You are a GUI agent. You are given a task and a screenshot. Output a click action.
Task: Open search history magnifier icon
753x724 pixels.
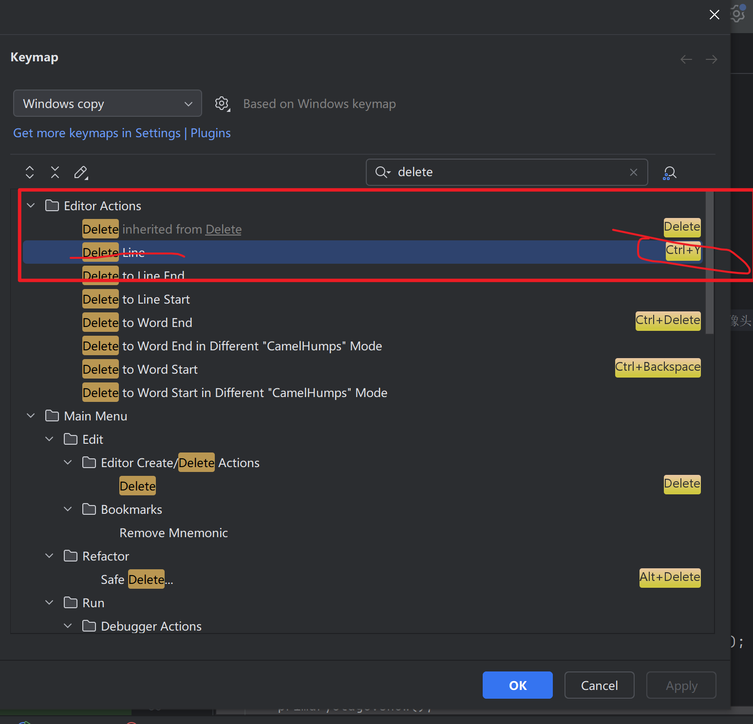(383, 172)
